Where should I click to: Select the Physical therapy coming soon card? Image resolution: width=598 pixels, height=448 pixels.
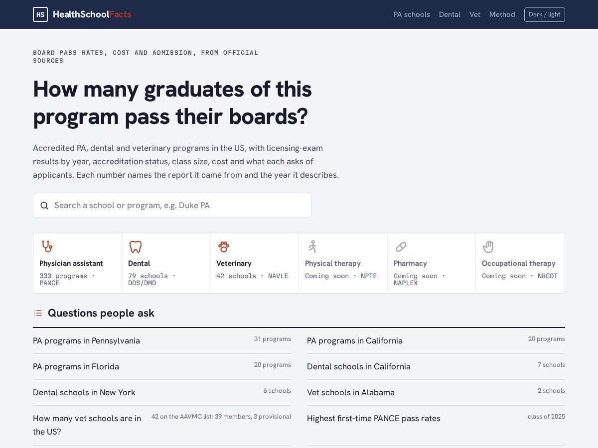click(343, 263)
